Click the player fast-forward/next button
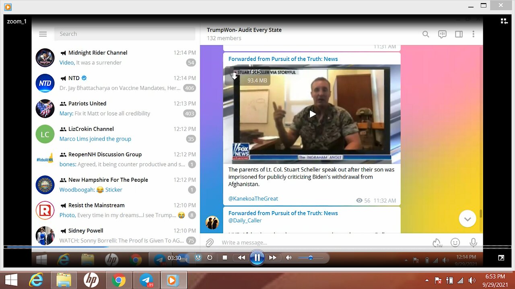 point(272,258)
